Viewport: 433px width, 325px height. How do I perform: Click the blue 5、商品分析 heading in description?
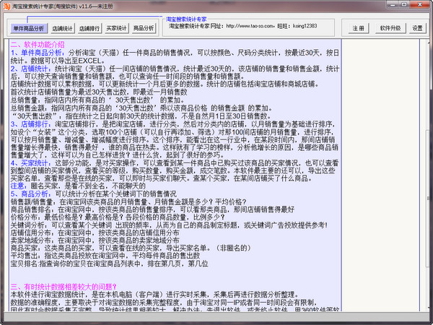(x=30, y=194)
